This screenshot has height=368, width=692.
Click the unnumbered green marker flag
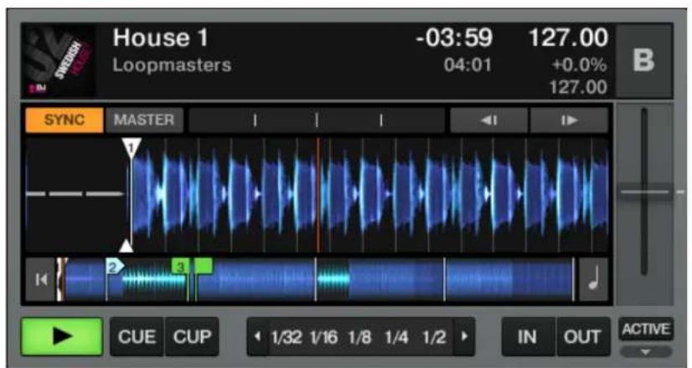click(x=204, y=266)
